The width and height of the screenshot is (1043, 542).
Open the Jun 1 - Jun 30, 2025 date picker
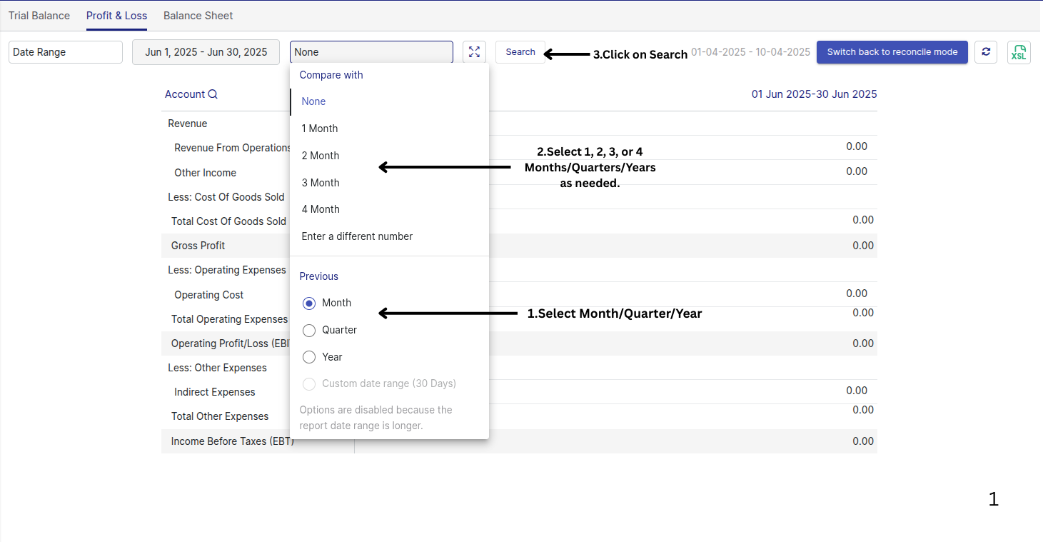[x=206, y=52]
